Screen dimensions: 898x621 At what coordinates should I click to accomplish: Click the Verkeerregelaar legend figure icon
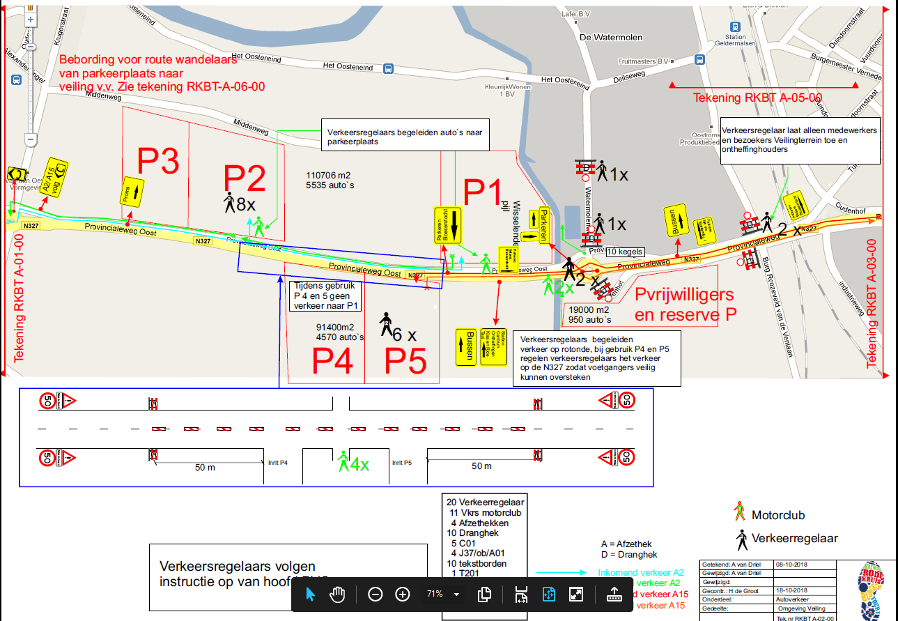point(741,540)
